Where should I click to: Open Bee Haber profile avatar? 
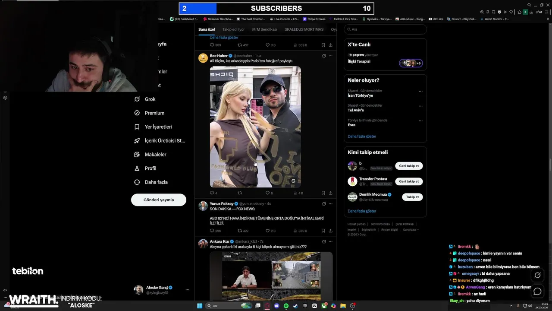(203, 58)
